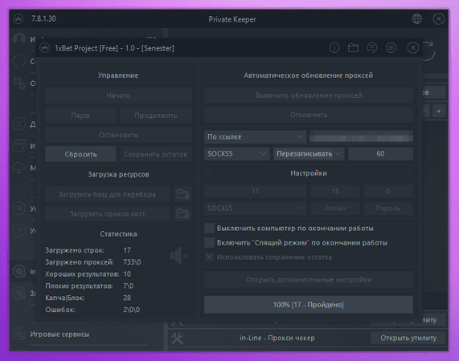The image size is (459, 361).
Task: Click the Private Keeper logo next to version 7.8.1.30
Action: [x=18, y=19]
